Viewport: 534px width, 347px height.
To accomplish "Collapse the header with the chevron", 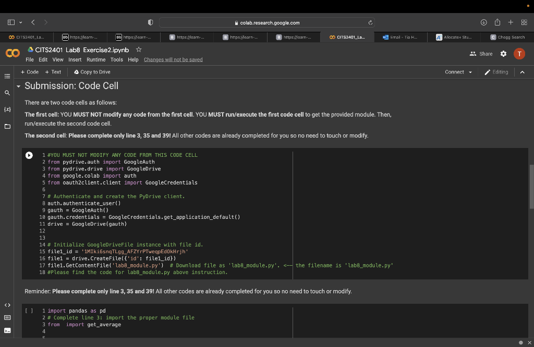I will [x=522, y=72].
